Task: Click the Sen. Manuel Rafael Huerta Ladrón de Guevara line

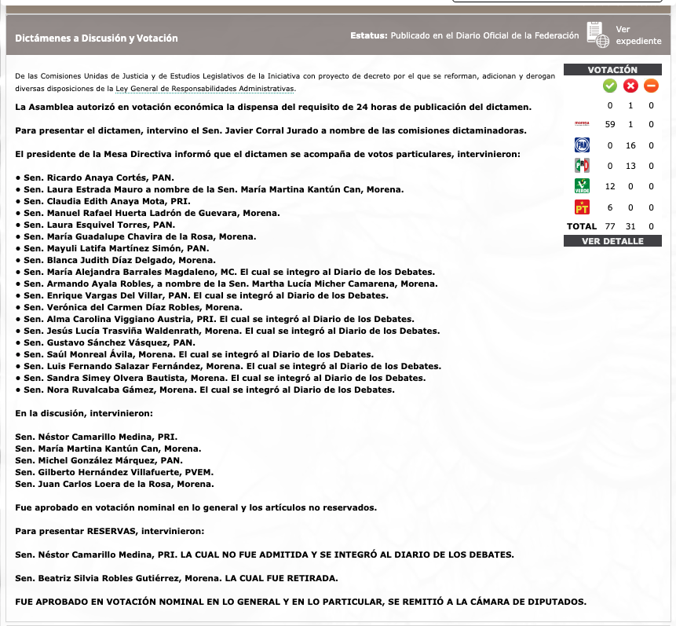Action: (148, 213)
